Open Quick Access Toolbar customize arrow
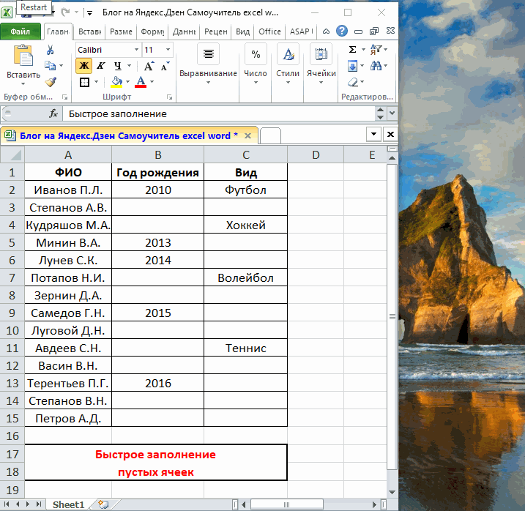Screen dimensions: 525x511 point(90,13)
